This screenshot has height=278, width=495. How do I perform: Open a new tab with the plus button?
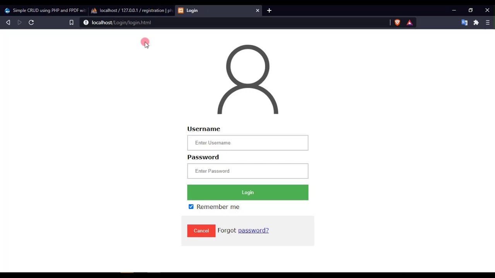(x=269, y=10)
